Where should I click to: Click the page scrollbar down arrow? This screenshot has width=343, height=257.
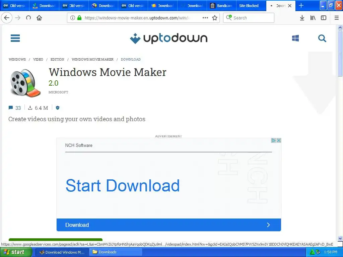(x=340, y=238)
